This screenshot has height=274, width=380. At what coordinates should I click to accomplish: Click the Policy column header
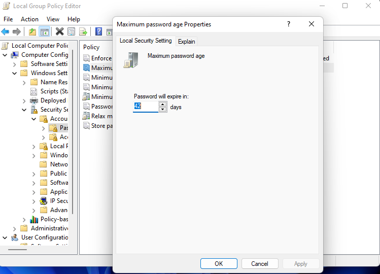tap(91, 47)
